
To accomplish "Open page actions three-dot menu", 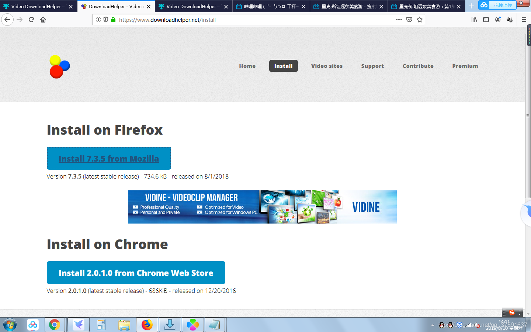I will [399, 20].
